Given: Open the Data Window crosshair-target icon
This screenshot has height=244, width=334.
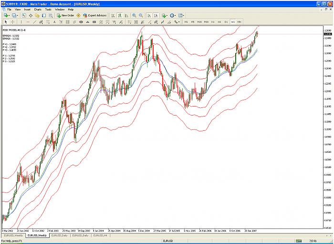Looking at the screenshot, I should pos(31,15).
